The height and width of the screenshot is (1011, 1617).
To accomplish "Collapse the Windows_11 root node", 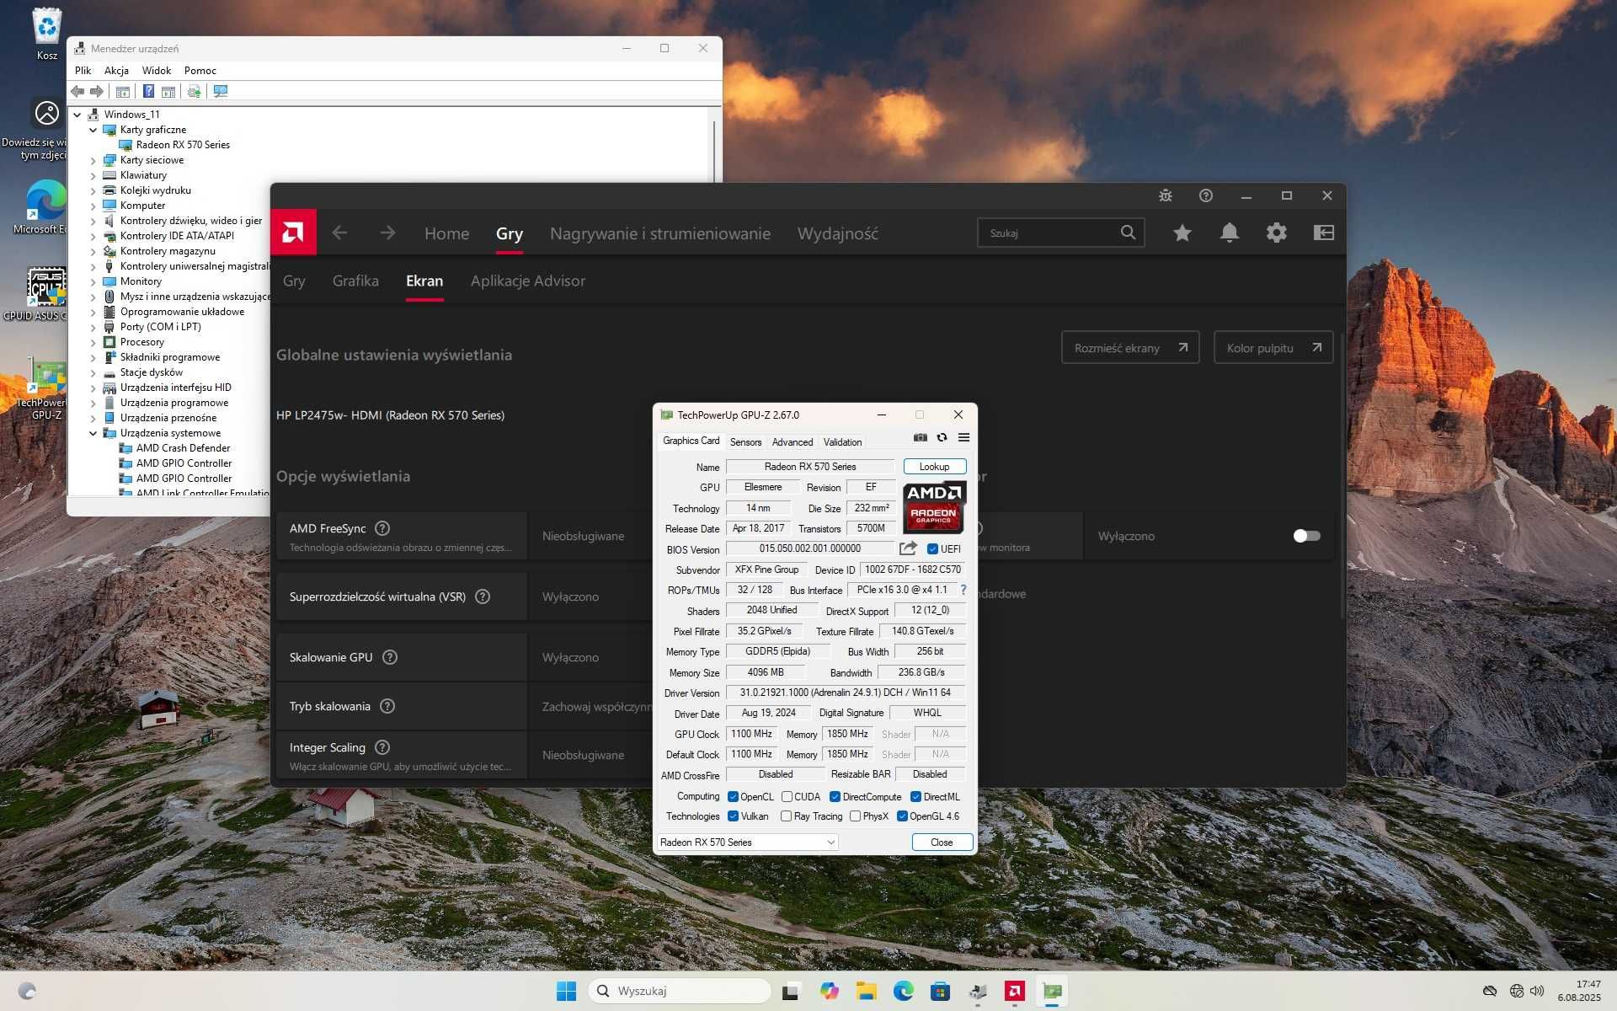I will [77, 115].
